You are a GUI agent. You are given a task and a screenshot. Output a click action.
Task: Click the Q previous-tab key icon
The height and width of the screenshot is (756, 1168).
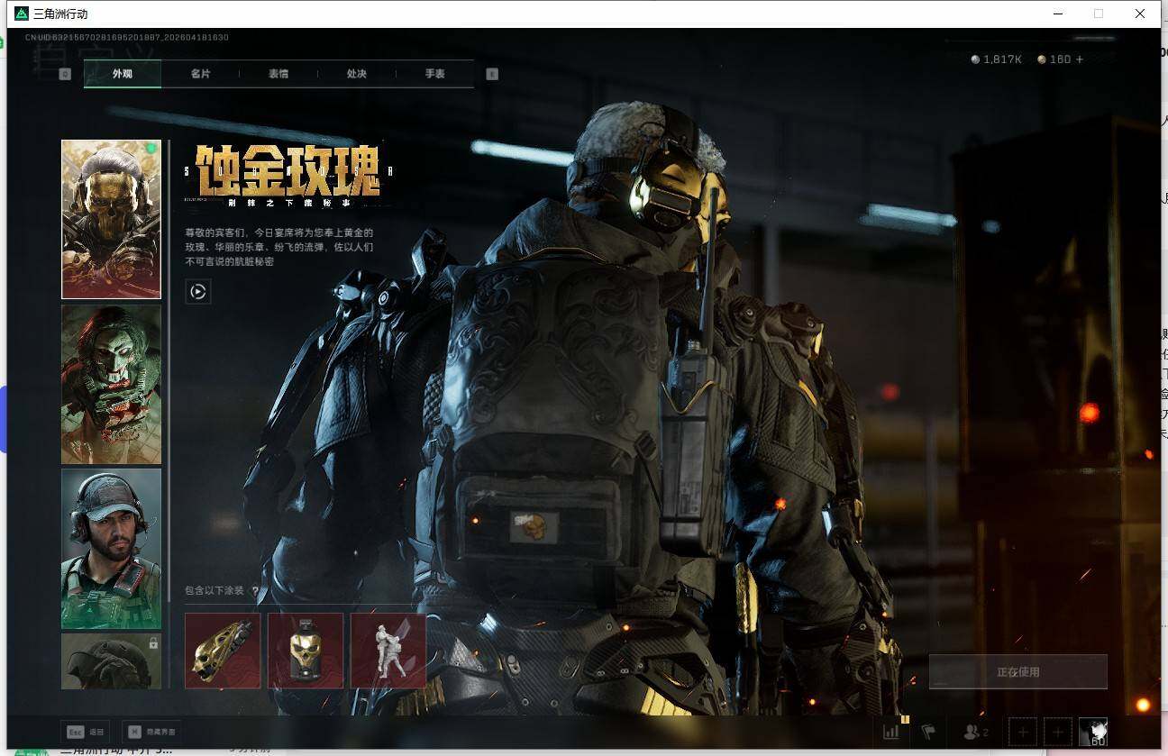pos(65,74)
